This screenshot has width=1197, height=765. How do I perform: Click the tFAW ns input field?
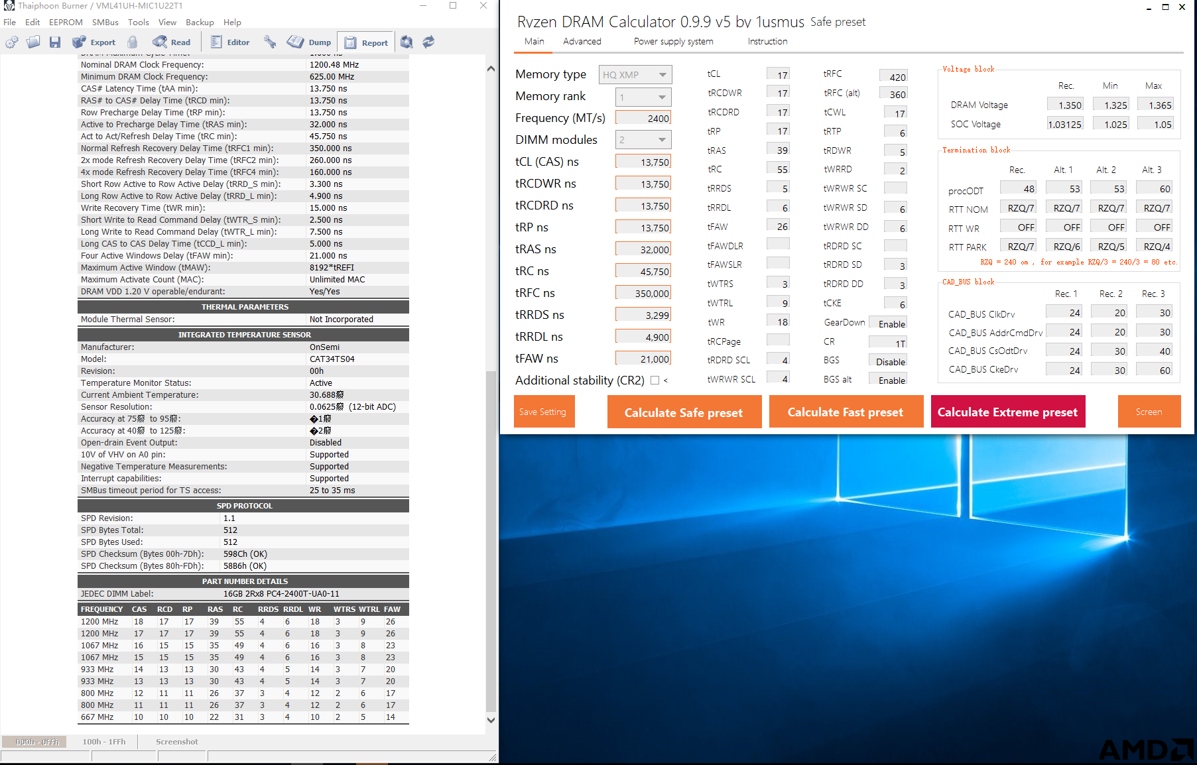pos(643,359)
